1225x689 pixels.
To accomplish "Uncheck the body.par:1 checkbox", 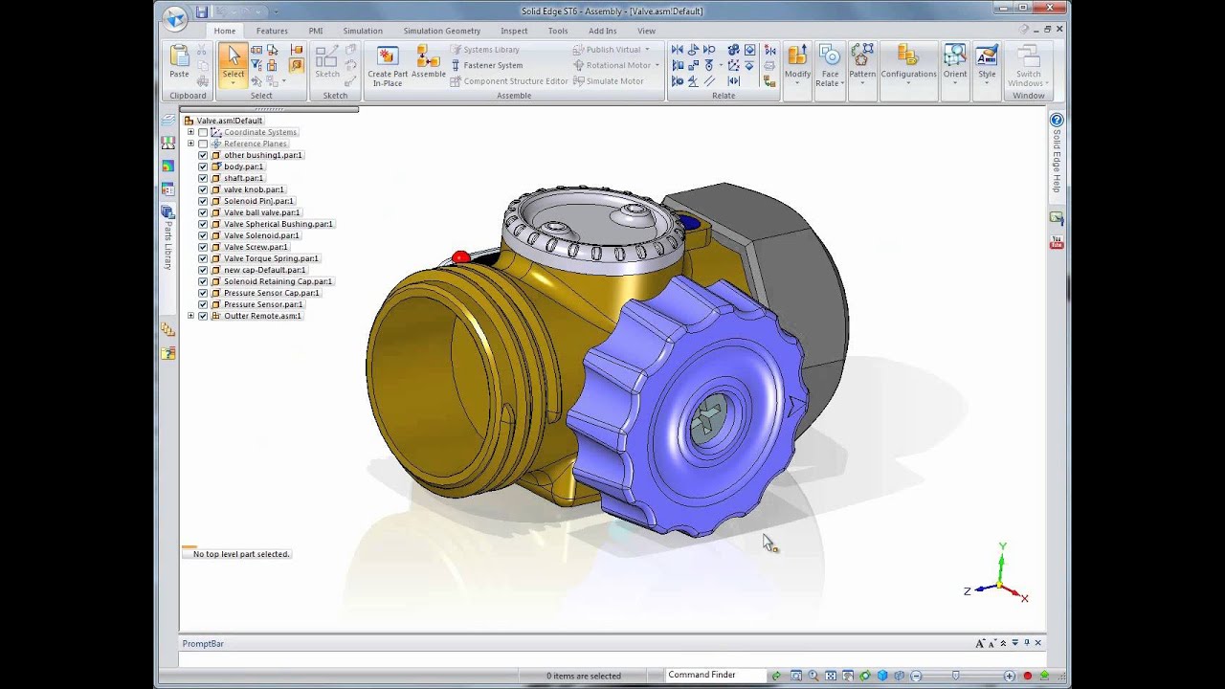I will (203, 167).
